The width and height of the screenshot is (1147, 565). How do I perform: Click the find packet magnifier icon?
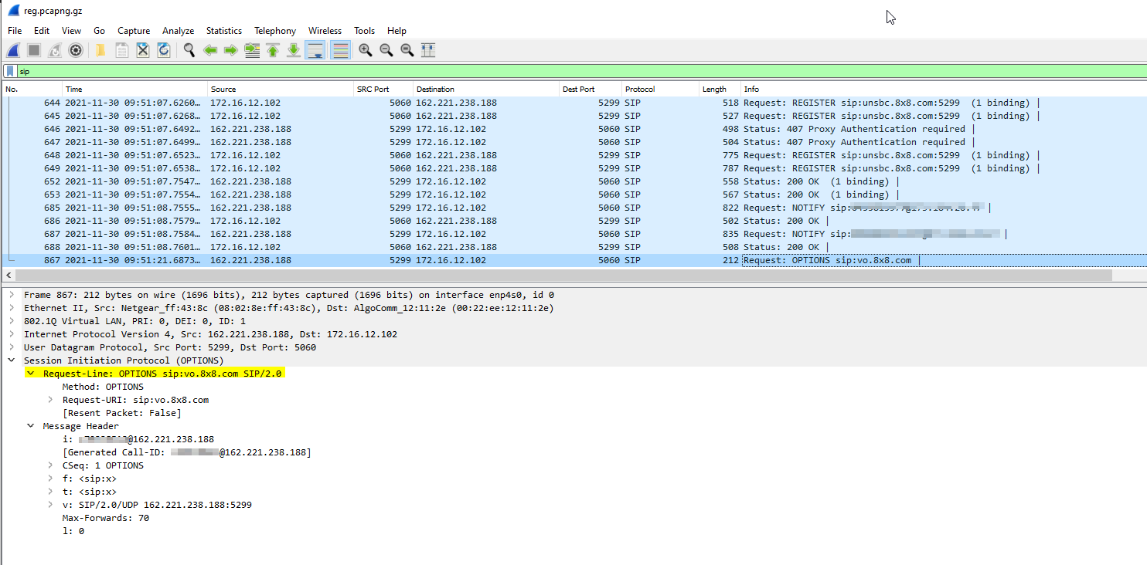(189, 50)
